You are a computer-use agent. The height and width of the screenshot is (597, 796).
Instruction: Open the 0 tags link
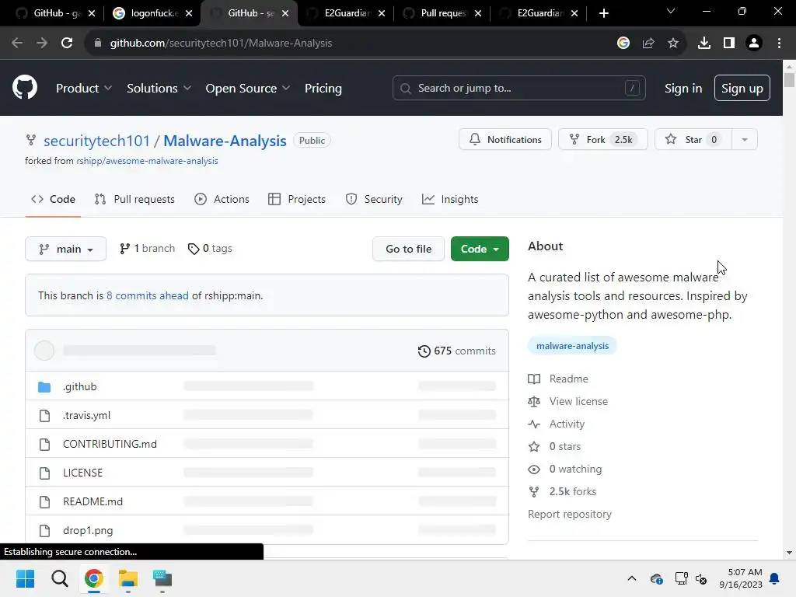(x=210, y=248)
